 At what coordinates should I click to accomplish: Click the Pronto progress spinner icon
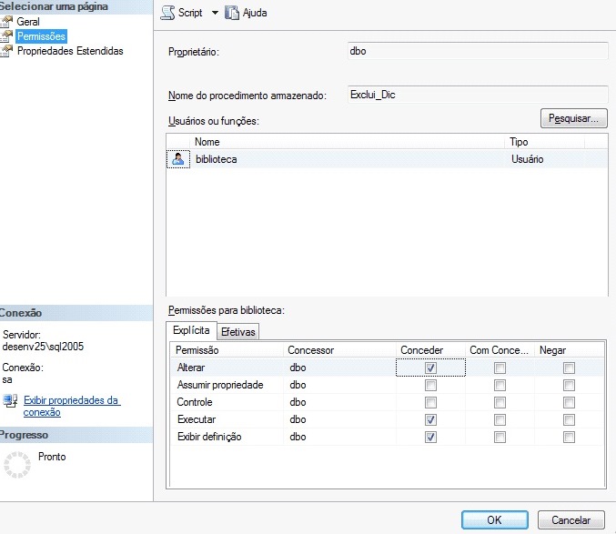tap(17, 465)
